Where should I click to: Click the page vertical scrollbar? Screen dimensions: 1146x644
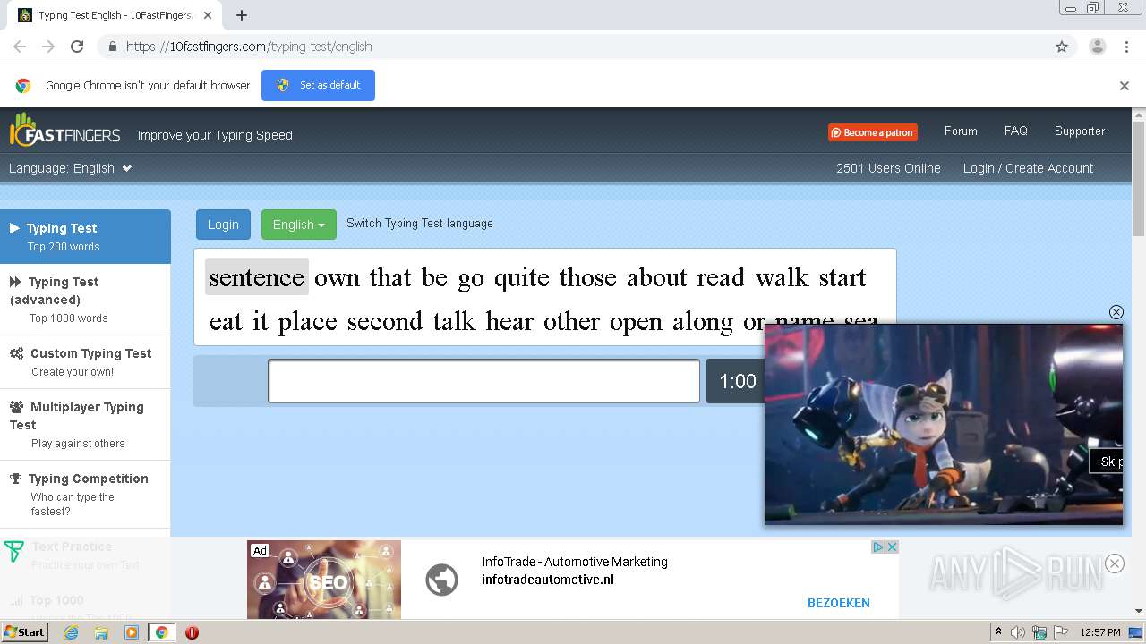point(1139,179)
